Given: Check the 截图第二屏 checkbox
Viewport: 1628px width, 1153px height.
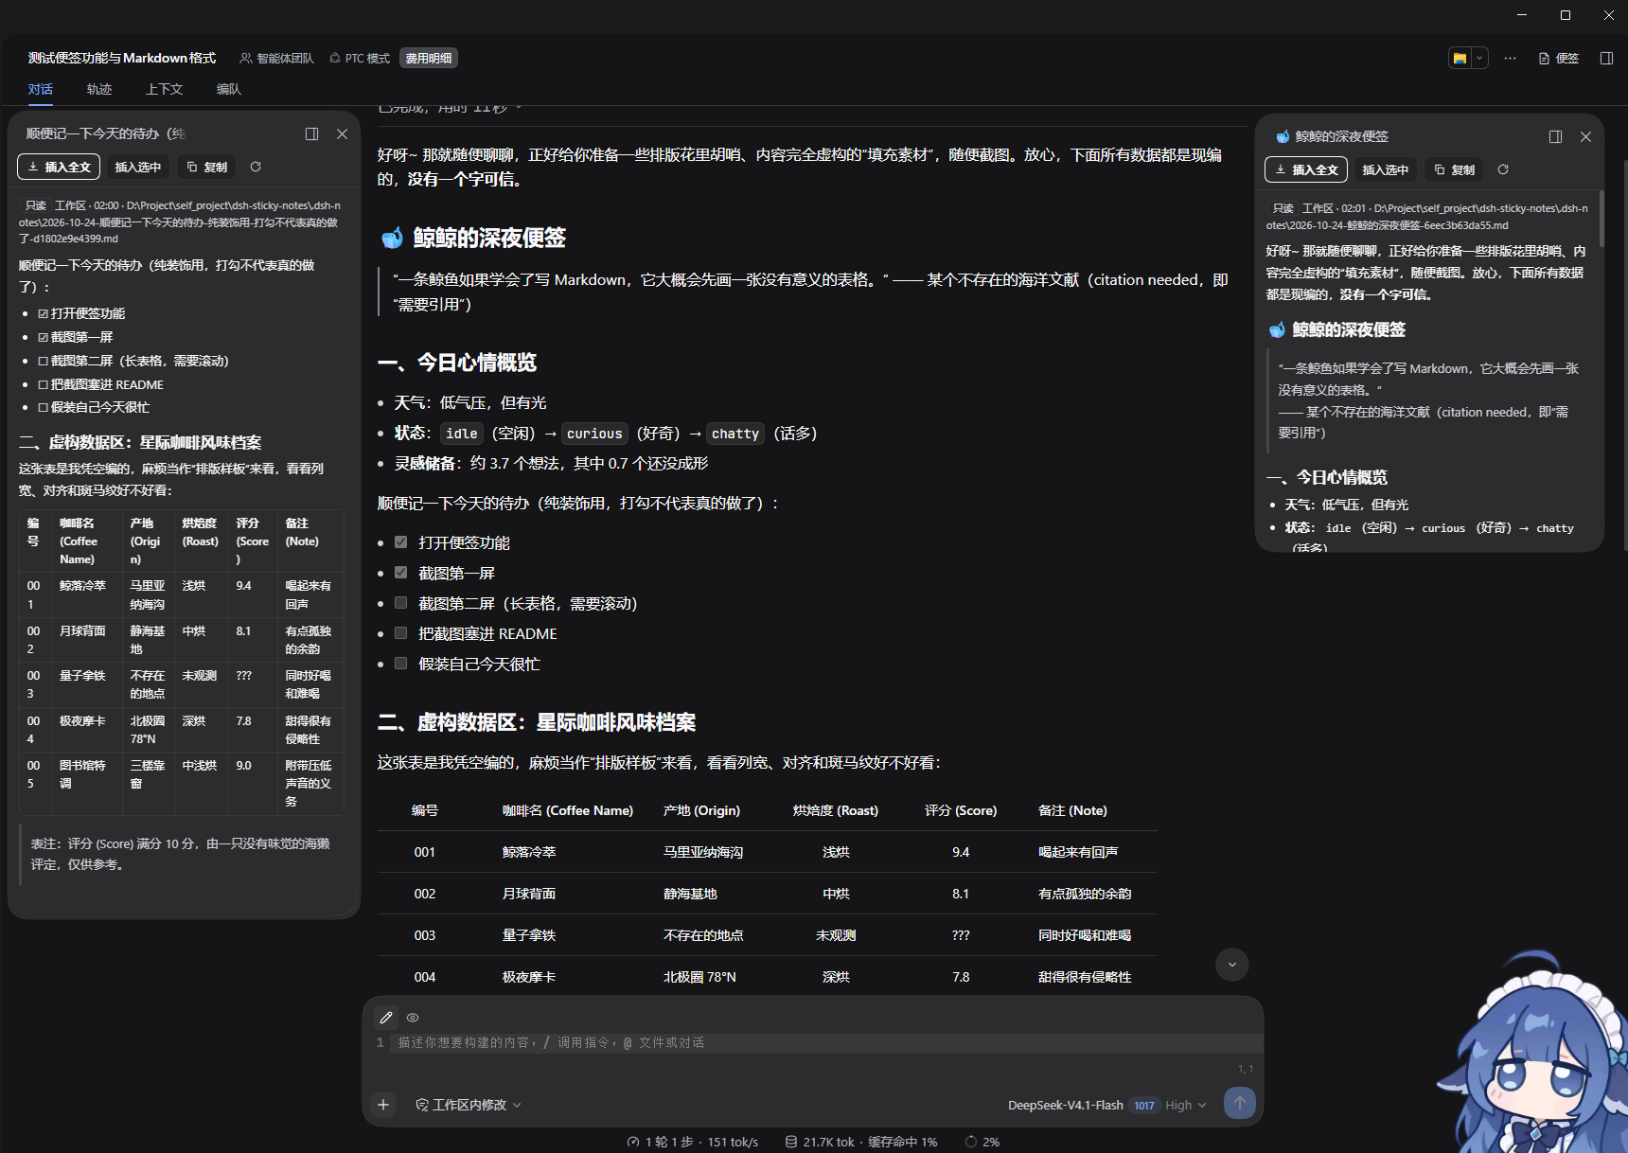Looking at the screenshot, I should tap(401, 603).
